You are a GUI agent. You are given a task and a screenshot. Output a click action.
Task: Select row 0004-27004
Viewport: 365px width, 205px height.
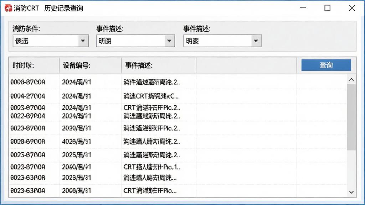[x=178, y=96]
